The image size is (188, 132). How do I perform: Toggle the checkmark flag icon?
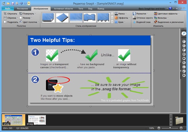(184, 71)
